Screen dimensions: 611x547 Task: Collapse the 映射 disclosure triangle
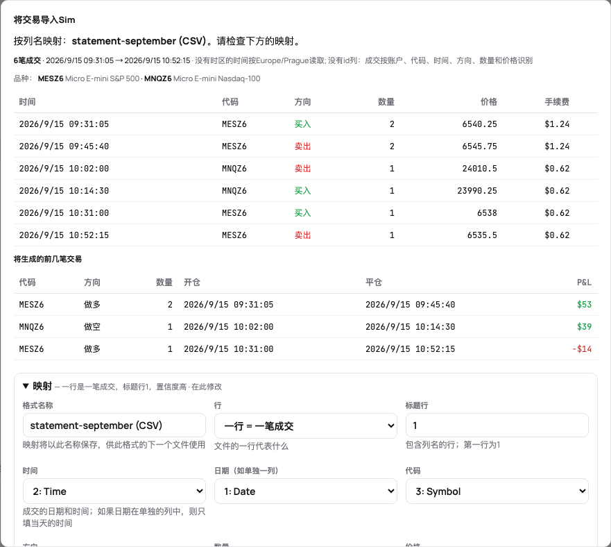26,386
